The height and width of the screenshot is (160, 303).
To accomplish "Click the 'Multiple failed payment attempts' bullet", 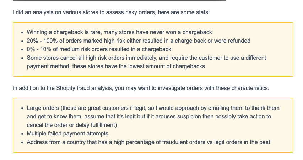I will (67, 134).
